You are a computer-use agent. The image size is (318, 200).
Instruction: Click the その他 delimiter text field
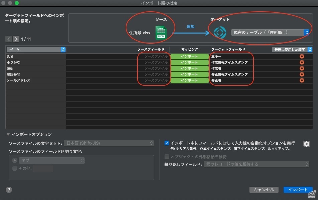click(x=43, y=168)
